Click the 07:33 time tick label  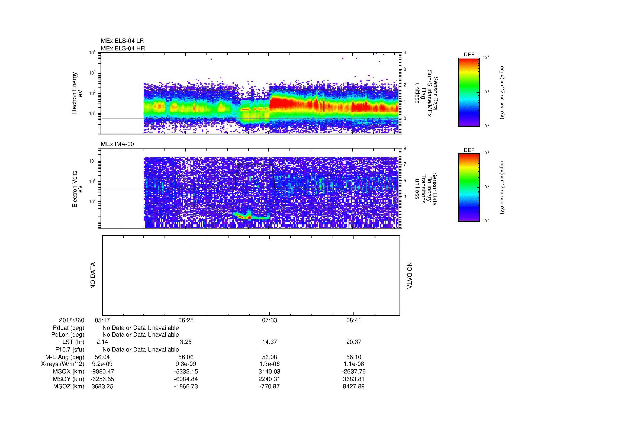point(270,320)
